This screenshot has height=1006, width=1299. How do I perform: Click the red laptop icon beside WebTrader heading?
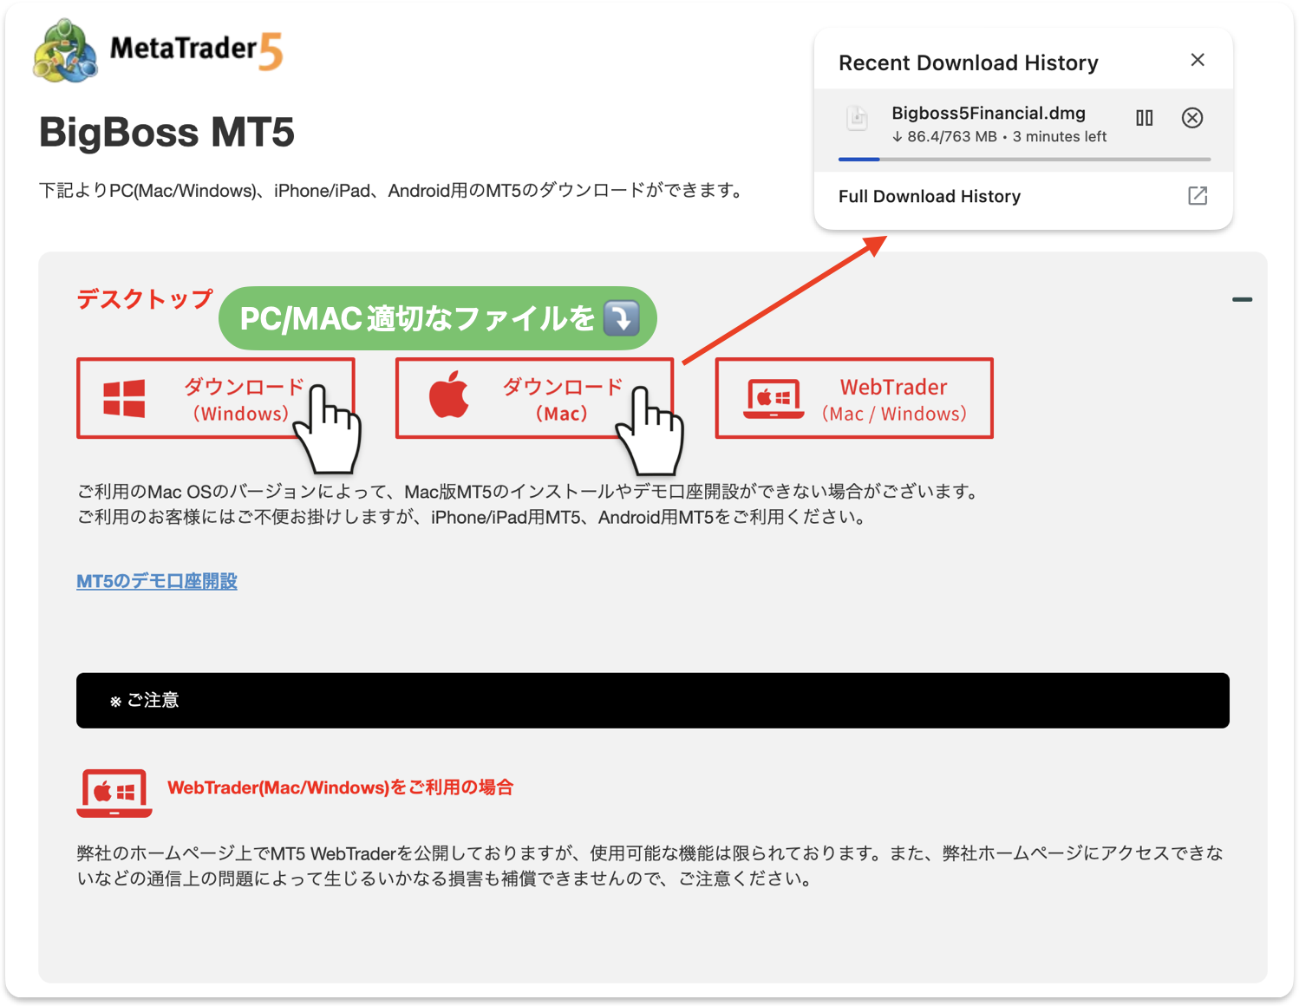[114, 793]
